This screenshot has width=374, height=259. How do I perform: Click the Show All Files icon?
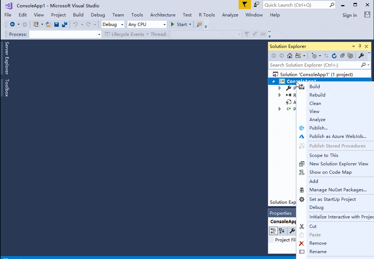point(350,56)
